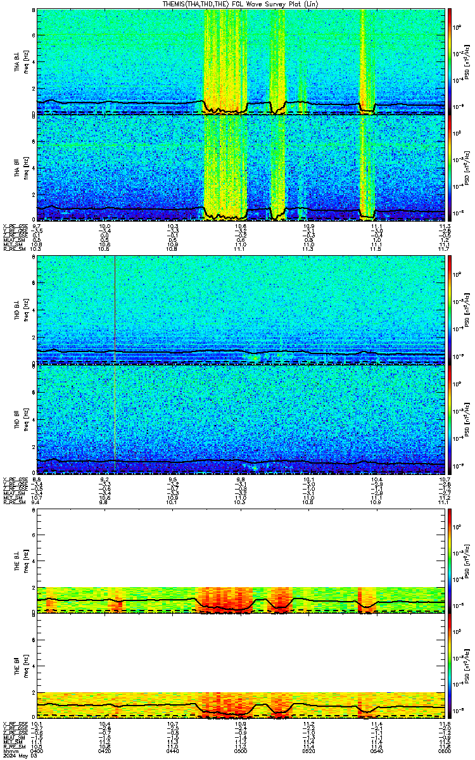
Task: Click the THE B∥ panel color bar
Action: click(x=450, y=666)
